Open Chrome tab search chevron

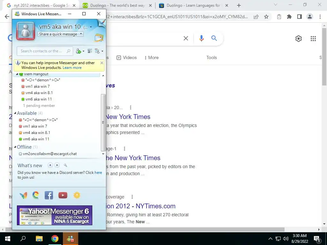(x=276, y=4)
